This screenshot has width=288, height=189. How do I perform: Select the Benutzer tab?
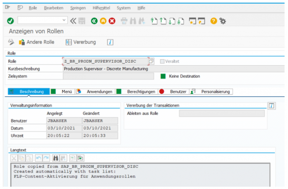(178, 91)
